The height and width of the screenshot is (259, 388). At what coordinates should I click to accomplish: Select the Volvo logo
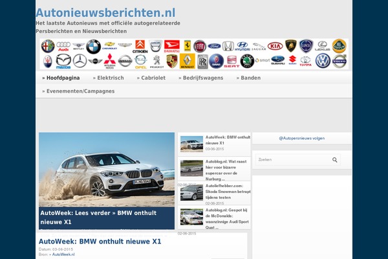339,61
